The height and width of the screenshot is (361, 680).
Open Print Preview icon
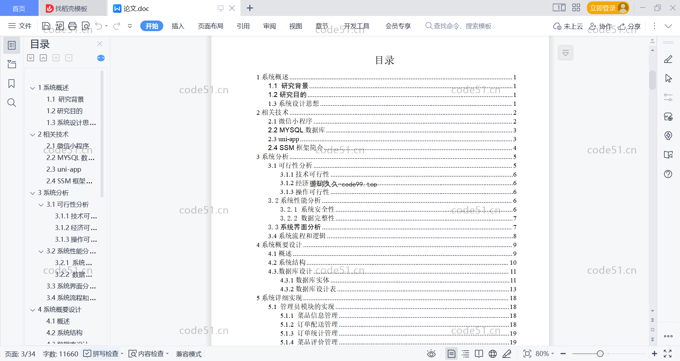pos(86,26)
